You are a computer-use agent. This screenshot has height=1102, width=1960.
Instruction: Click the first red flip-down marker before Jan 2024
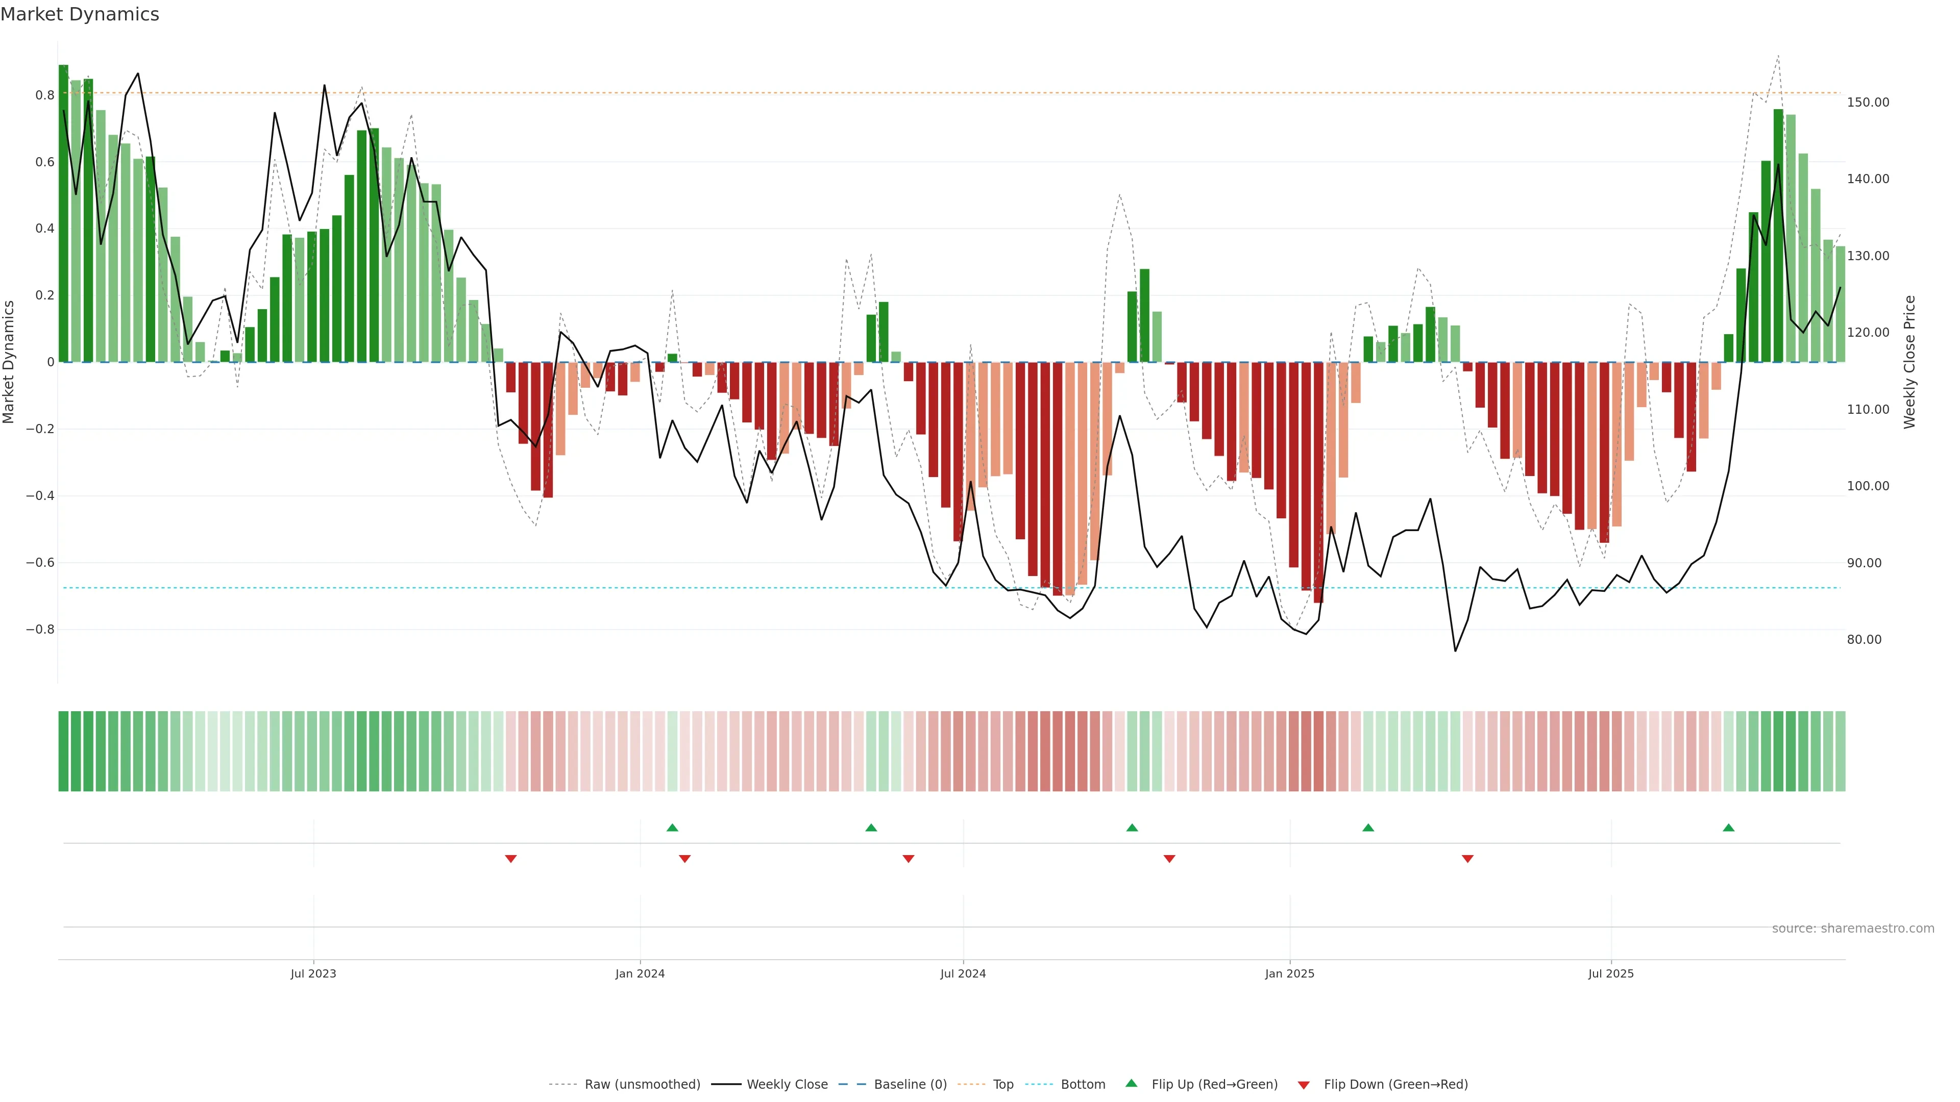pos(510,859)
